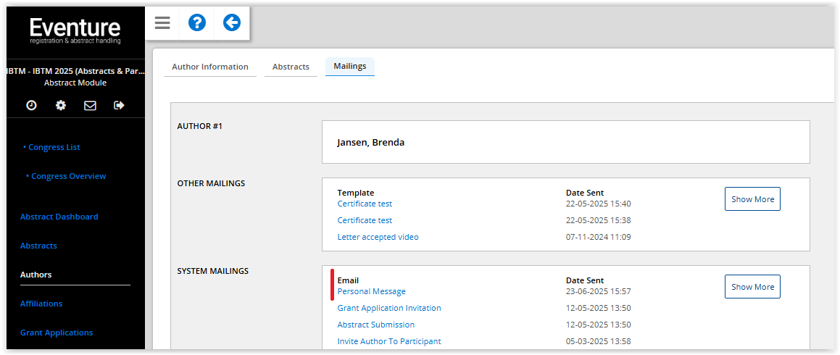Click the Abstract Module label
This screenshot has height=355, width=840.
(75, 83)
